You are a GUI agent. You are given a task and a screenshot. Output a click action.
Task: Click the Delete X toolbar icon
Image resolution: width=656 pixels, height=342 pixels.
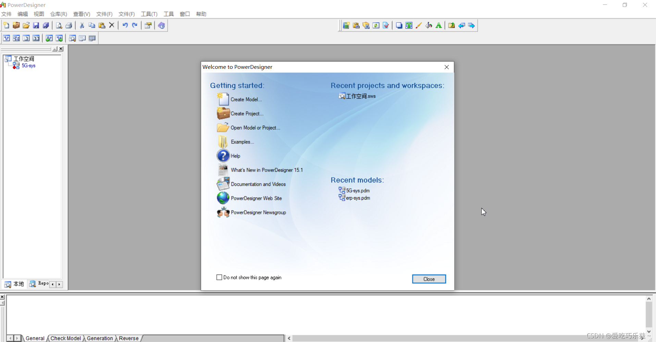click(112, 25)
